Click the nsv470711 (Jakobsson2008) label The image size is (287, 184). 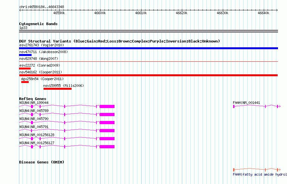click(x=44, y=52)
